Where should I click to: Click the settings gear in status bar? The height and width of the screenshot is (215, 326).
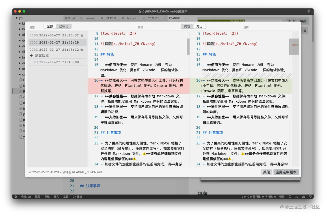tap(16, 197)
